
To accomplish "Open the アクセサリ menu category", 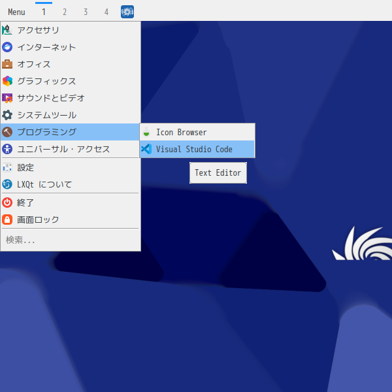I will point(70,30).
